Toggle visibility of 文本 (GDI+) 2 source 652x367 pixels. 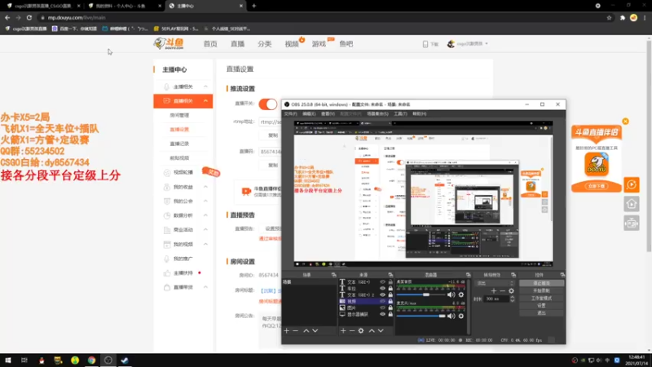pos(382,294)
